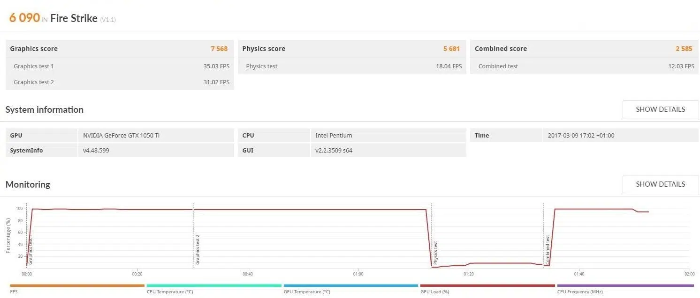The image size is (700, 298).
Task: Toggle the CPU Frequency legend bar
Action: pyautogui.click(x=625, y=285)
